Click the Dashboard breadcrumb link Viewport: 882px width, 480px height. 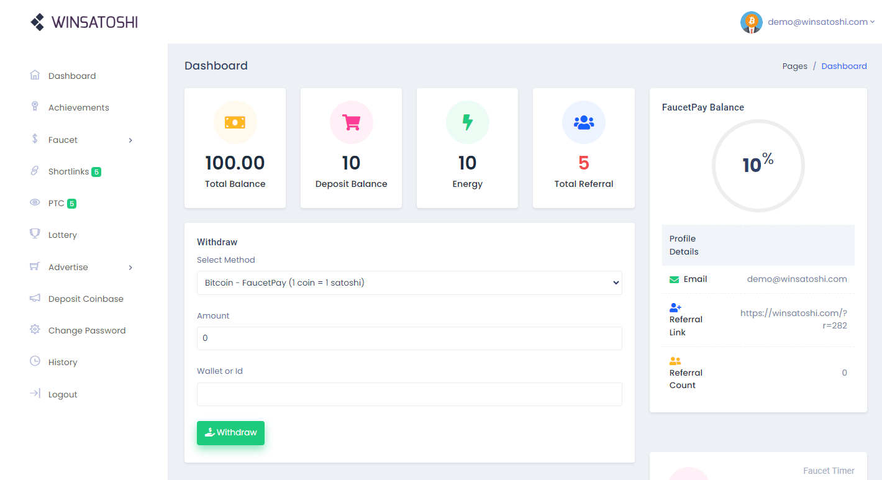(844, 66)
